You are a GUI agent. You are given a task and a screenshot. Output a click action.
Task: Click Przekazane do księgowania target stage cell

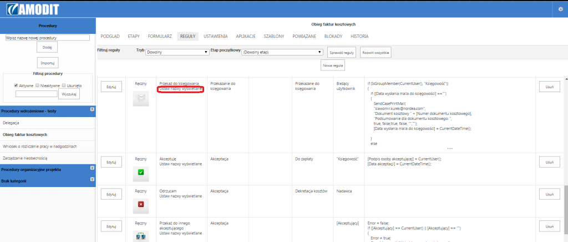coord(307,86)
